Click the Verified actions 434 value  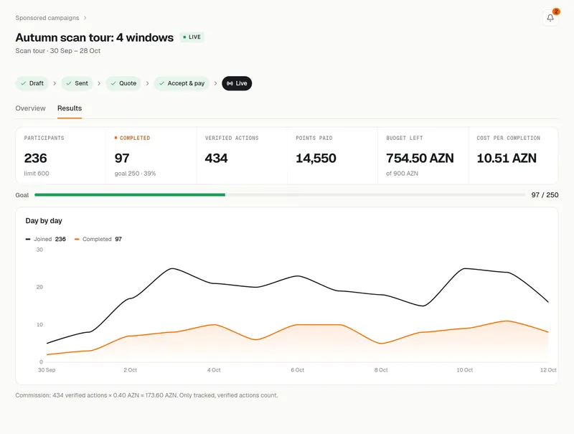217,158
